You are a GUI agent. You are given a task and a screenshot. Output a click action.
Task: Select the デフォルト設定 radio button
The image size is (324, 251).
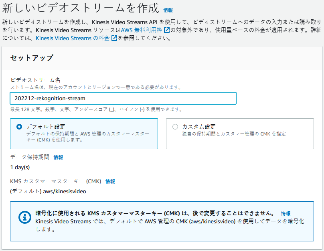point(19,127)
